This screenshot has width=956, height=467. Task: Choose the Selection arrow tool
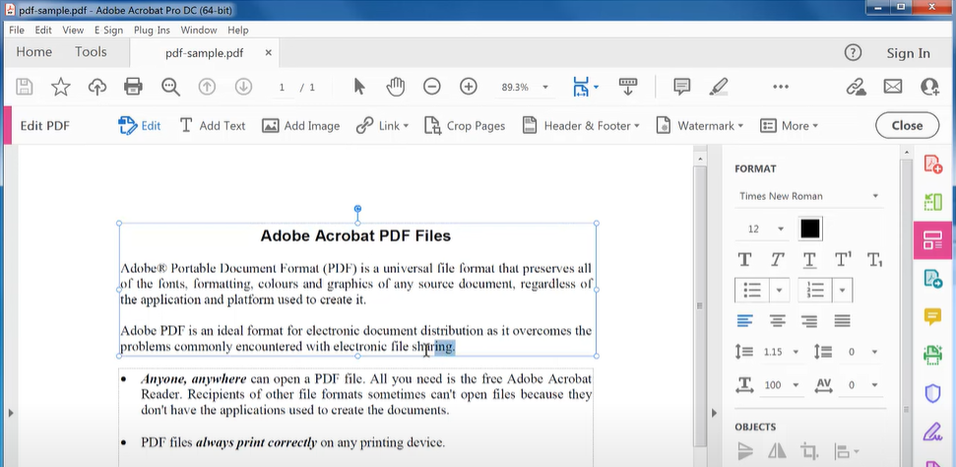[x=359, y=87]
